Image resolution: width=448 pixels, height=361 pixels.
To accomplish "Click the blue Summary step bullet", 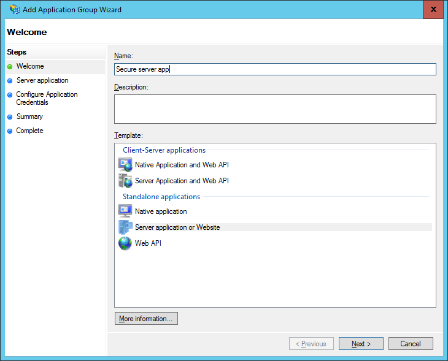I will coord(10,116).
